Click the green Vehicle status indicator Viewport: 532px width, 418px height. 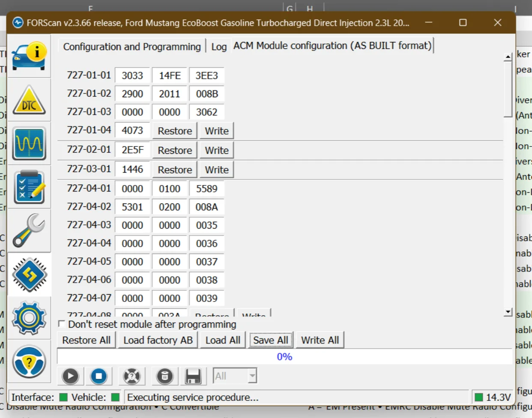pyautogui.click(x=115, y=397)
